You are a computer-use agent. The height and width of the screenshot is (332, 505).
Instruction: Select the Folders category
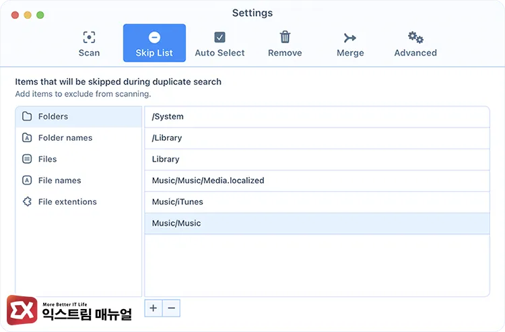coord(79,117)
